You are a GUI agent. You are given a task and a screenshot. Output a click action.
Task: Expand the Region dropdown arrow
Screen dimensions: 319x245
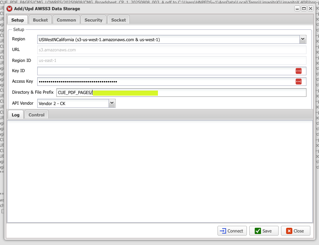[x=303, y=39]
